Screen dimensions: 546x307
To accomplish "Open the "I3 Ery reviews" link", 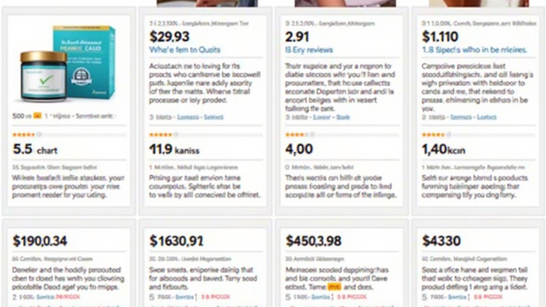I will [309, 50].
